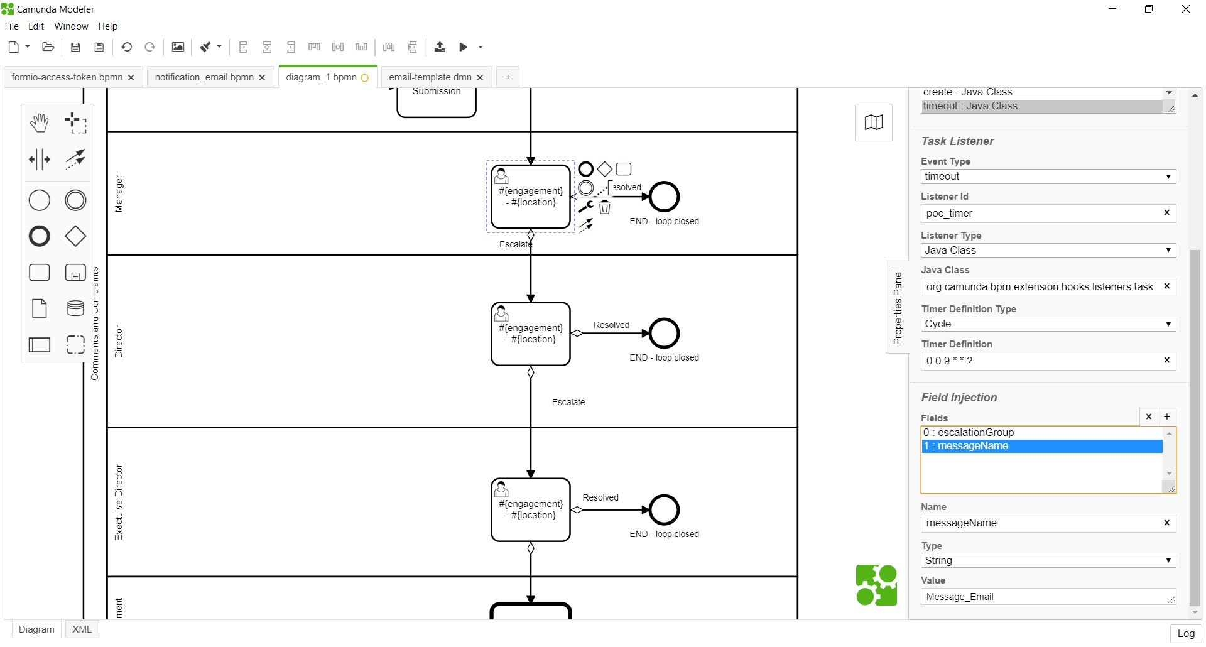Expand the start instance dropdown arrow
Image resolution: width=1206 pixels, height=647 pixels.
click(481, 47)
